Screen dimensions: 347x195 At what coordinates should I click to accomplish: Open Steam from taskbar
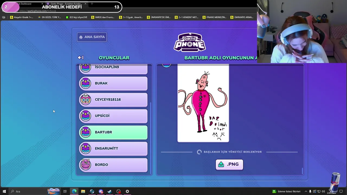(110, 191)
